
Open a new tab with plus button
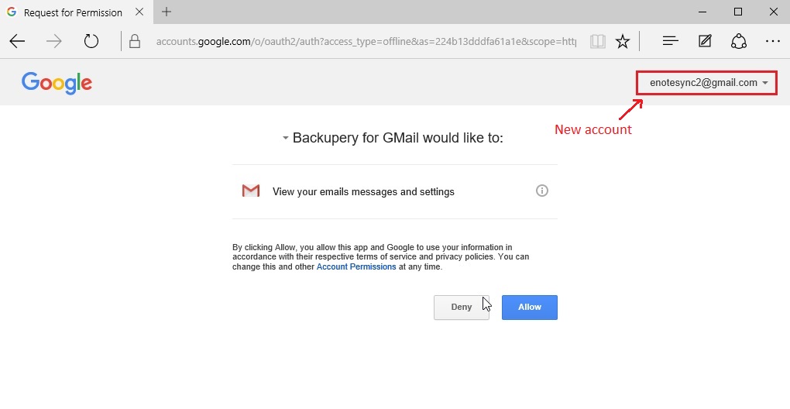[167, 12]
